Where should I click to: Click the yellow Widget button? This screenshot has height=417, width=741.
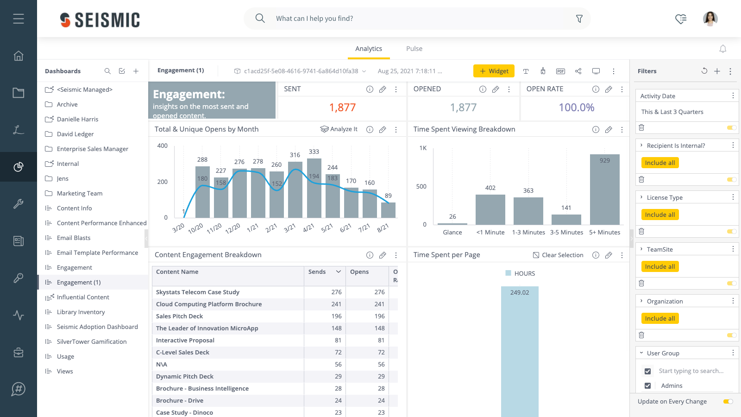point(494,71)
